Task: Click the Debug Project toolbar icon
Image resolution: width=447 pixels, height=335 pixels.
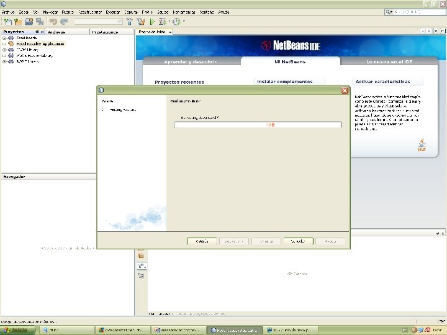Action: coord(163,22)
